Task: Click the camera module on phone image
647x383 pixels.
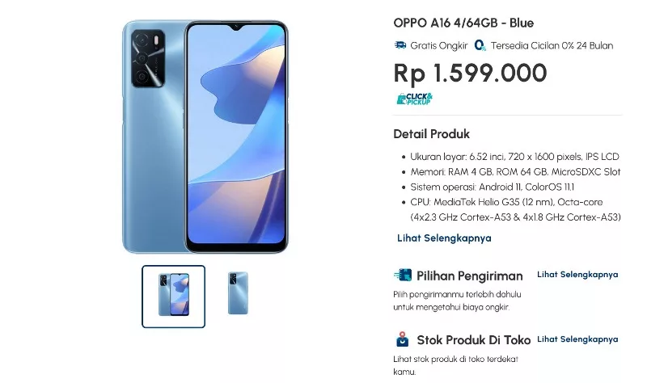Action: [148, 58]
